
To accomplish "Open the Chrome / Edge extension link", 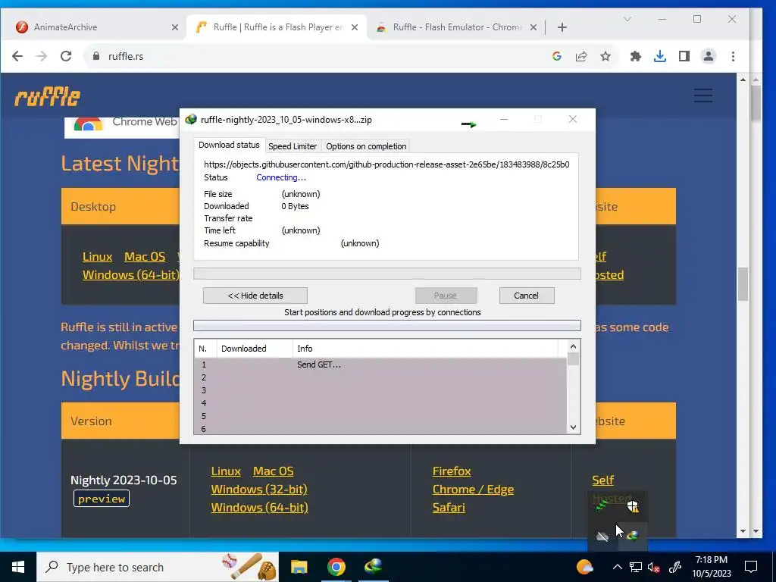I will click(473, 489).
